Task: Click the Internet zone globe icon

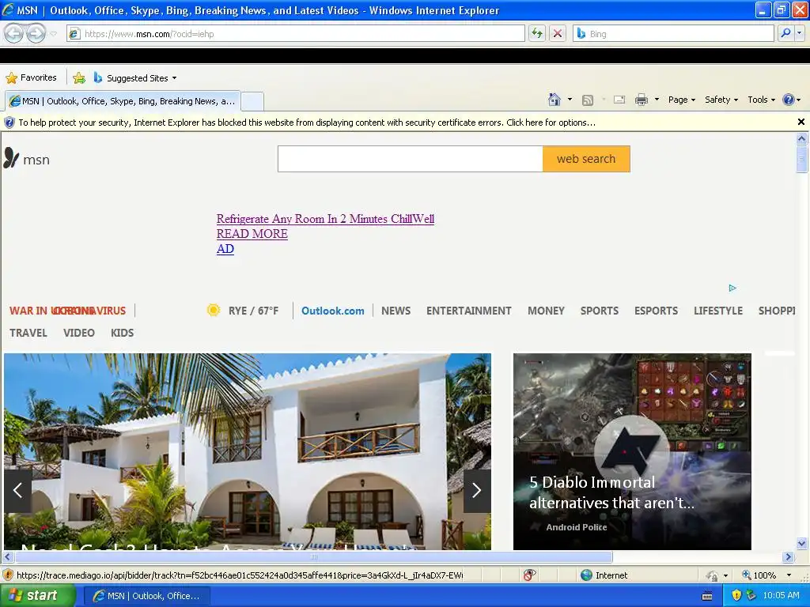Action: [x=586, y=575]
